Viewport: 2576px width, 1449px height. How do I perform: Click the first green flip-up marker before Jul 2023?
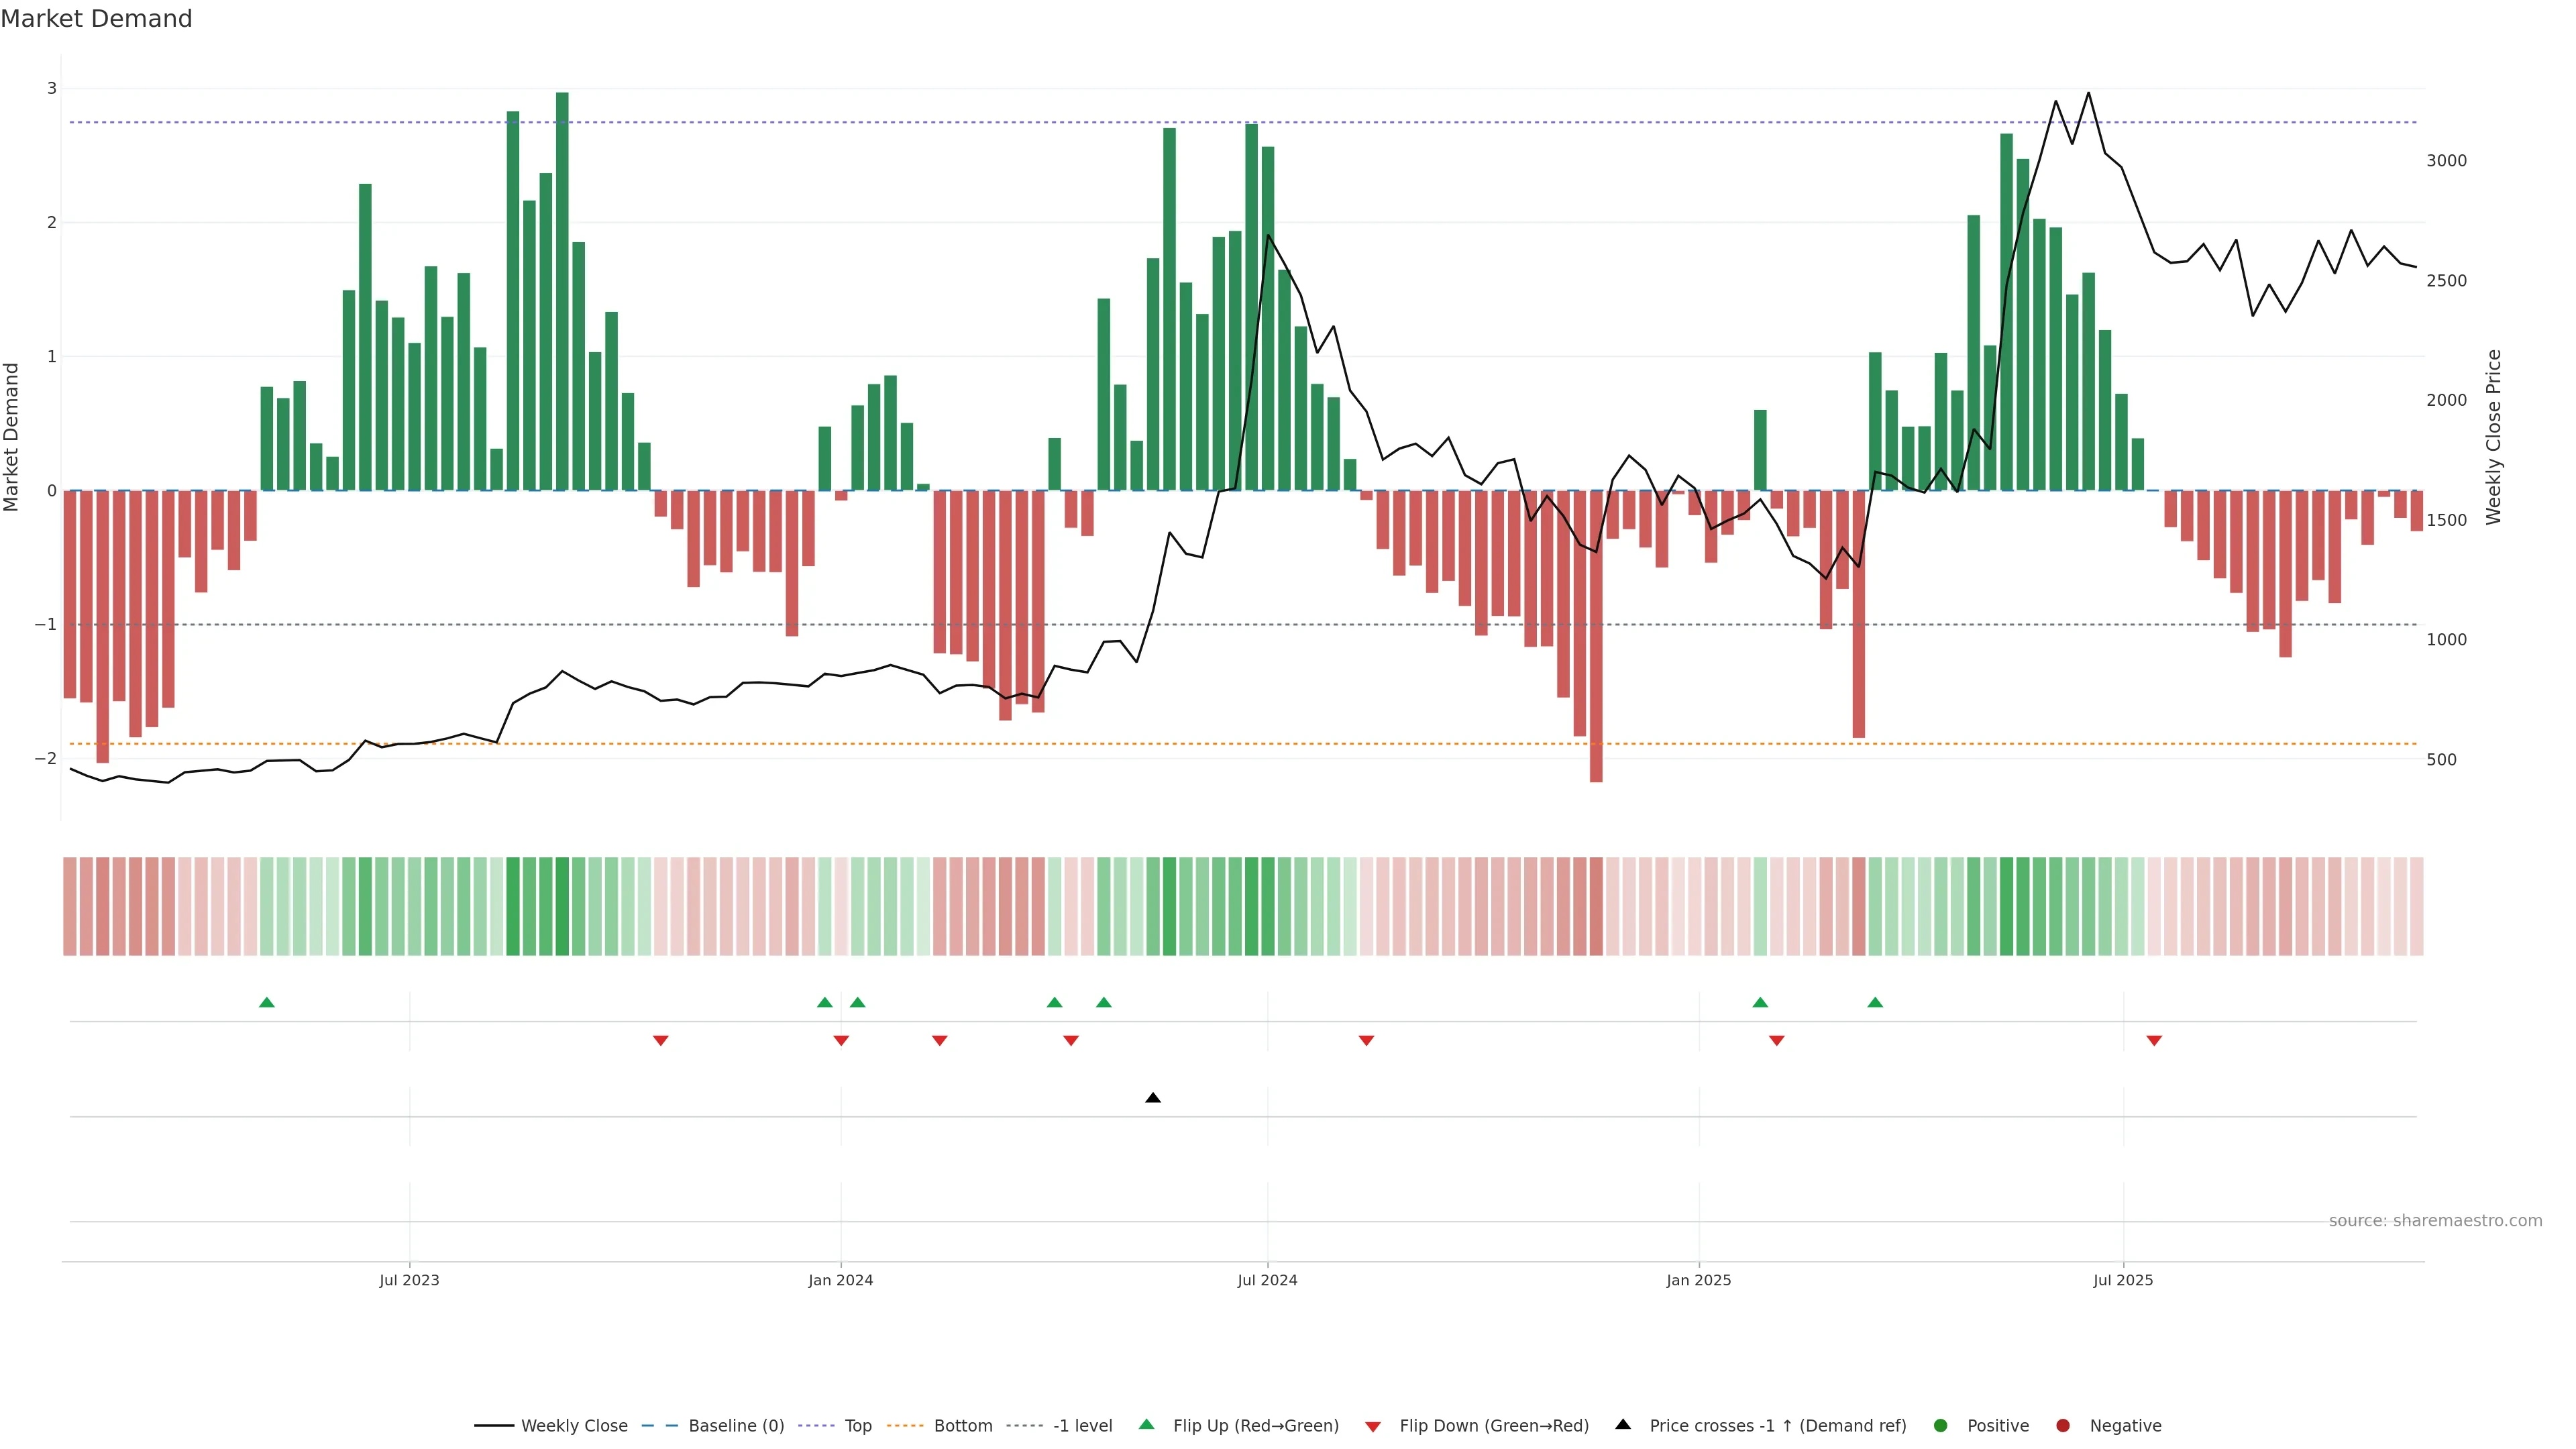[267, 1002]
